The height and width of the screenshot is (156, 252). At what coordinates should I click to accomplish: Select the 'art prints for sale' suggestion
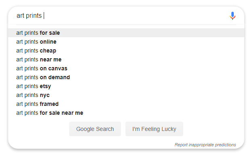[x=126, y=33]
